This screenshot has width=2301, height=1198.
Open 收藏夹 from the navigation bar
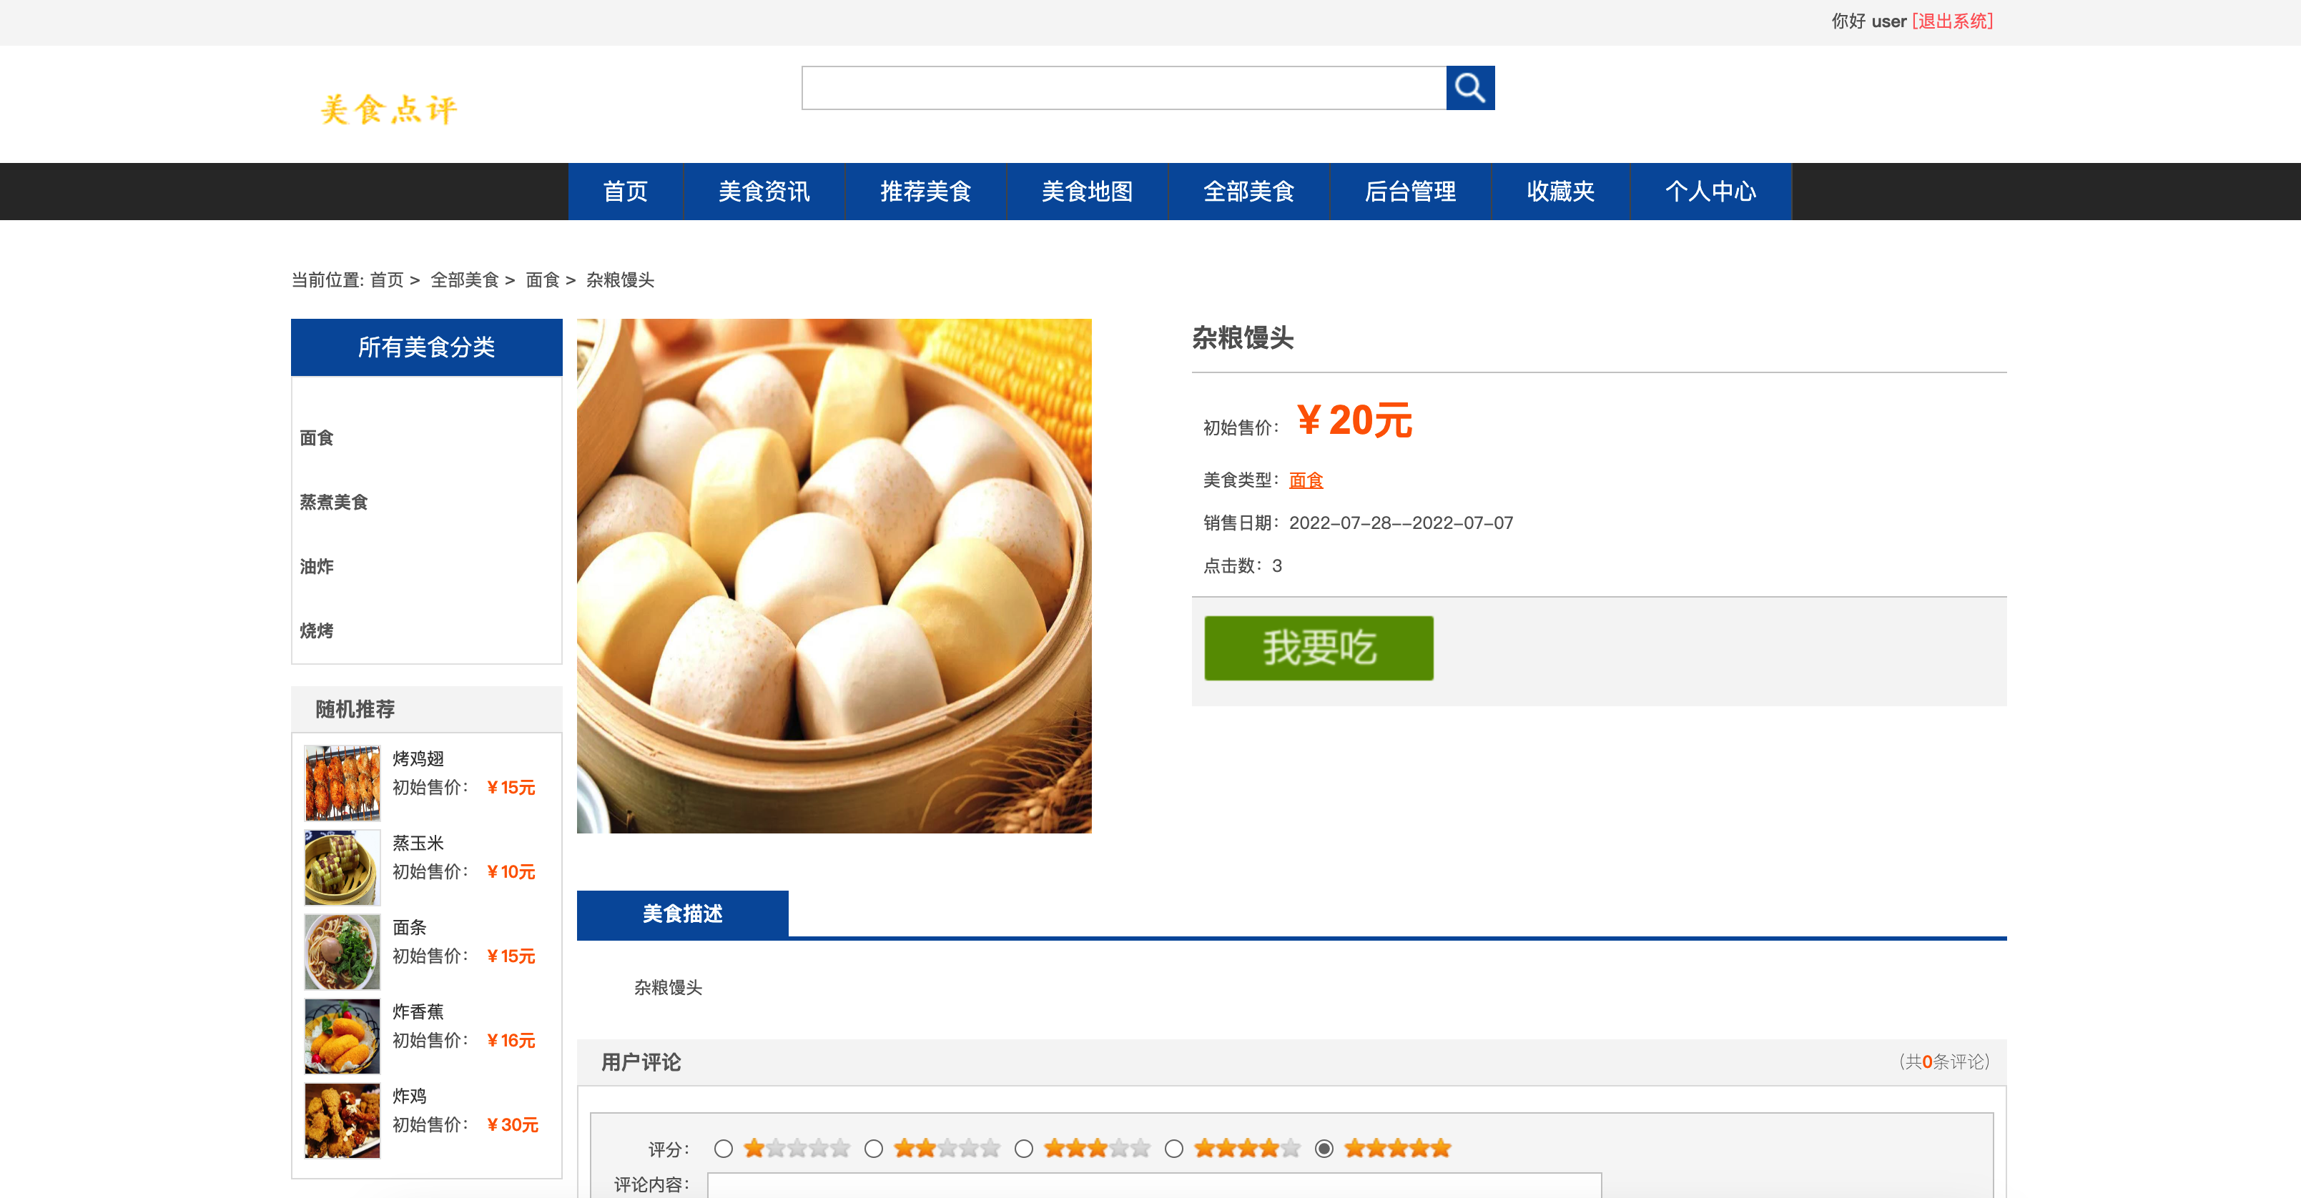(1560, 191)
